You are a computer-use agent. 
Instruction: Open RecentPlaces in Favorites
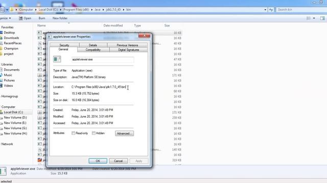12,43
